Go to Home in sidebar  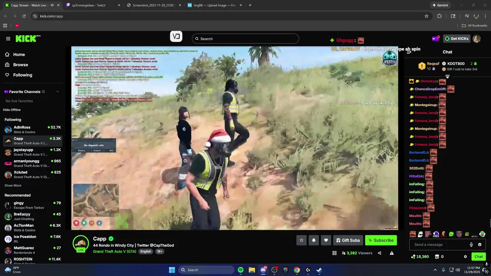point(19,54)
